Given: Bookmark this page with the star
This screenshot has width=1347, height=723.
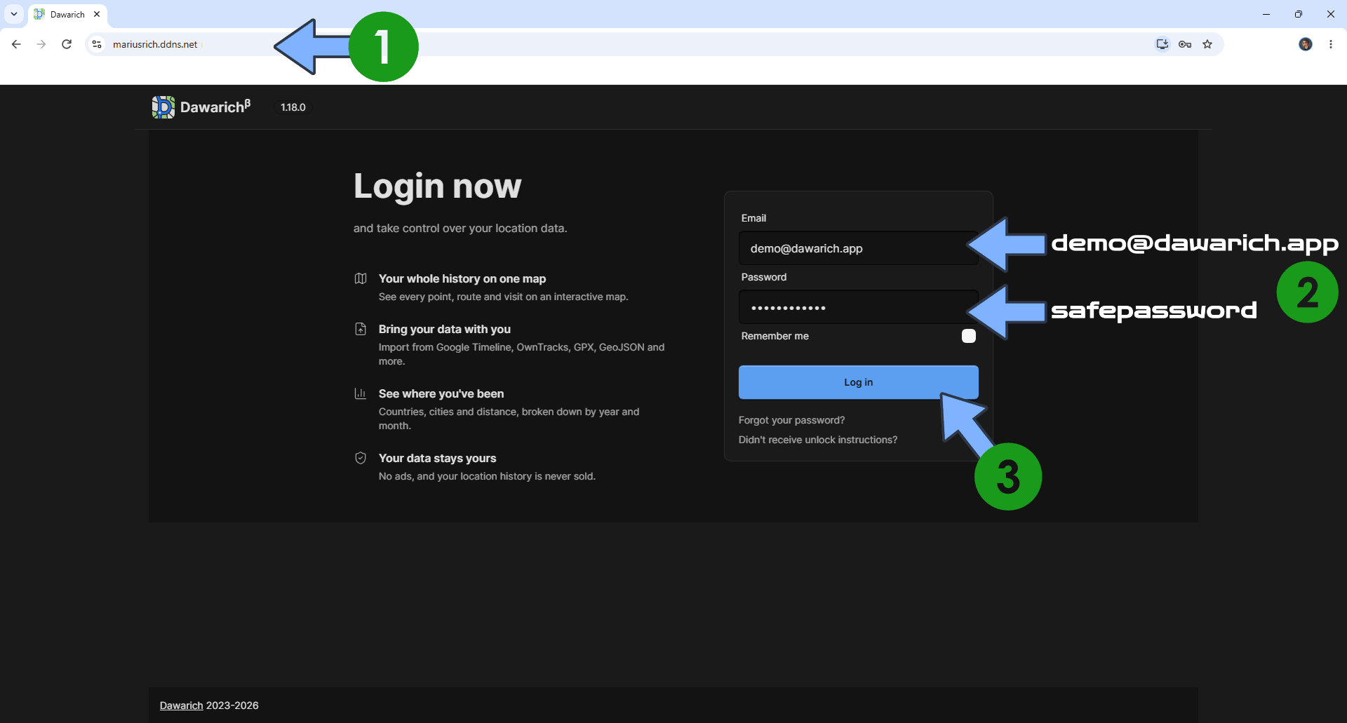Looking at the screenshot, I should (x=1207, y=44).
